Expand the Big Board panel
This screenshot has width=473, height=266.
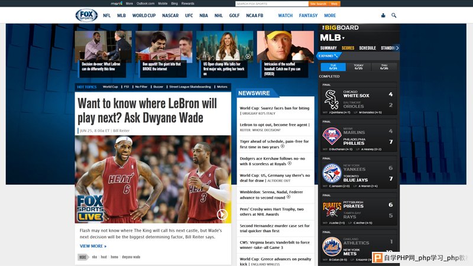pos(328,56)
